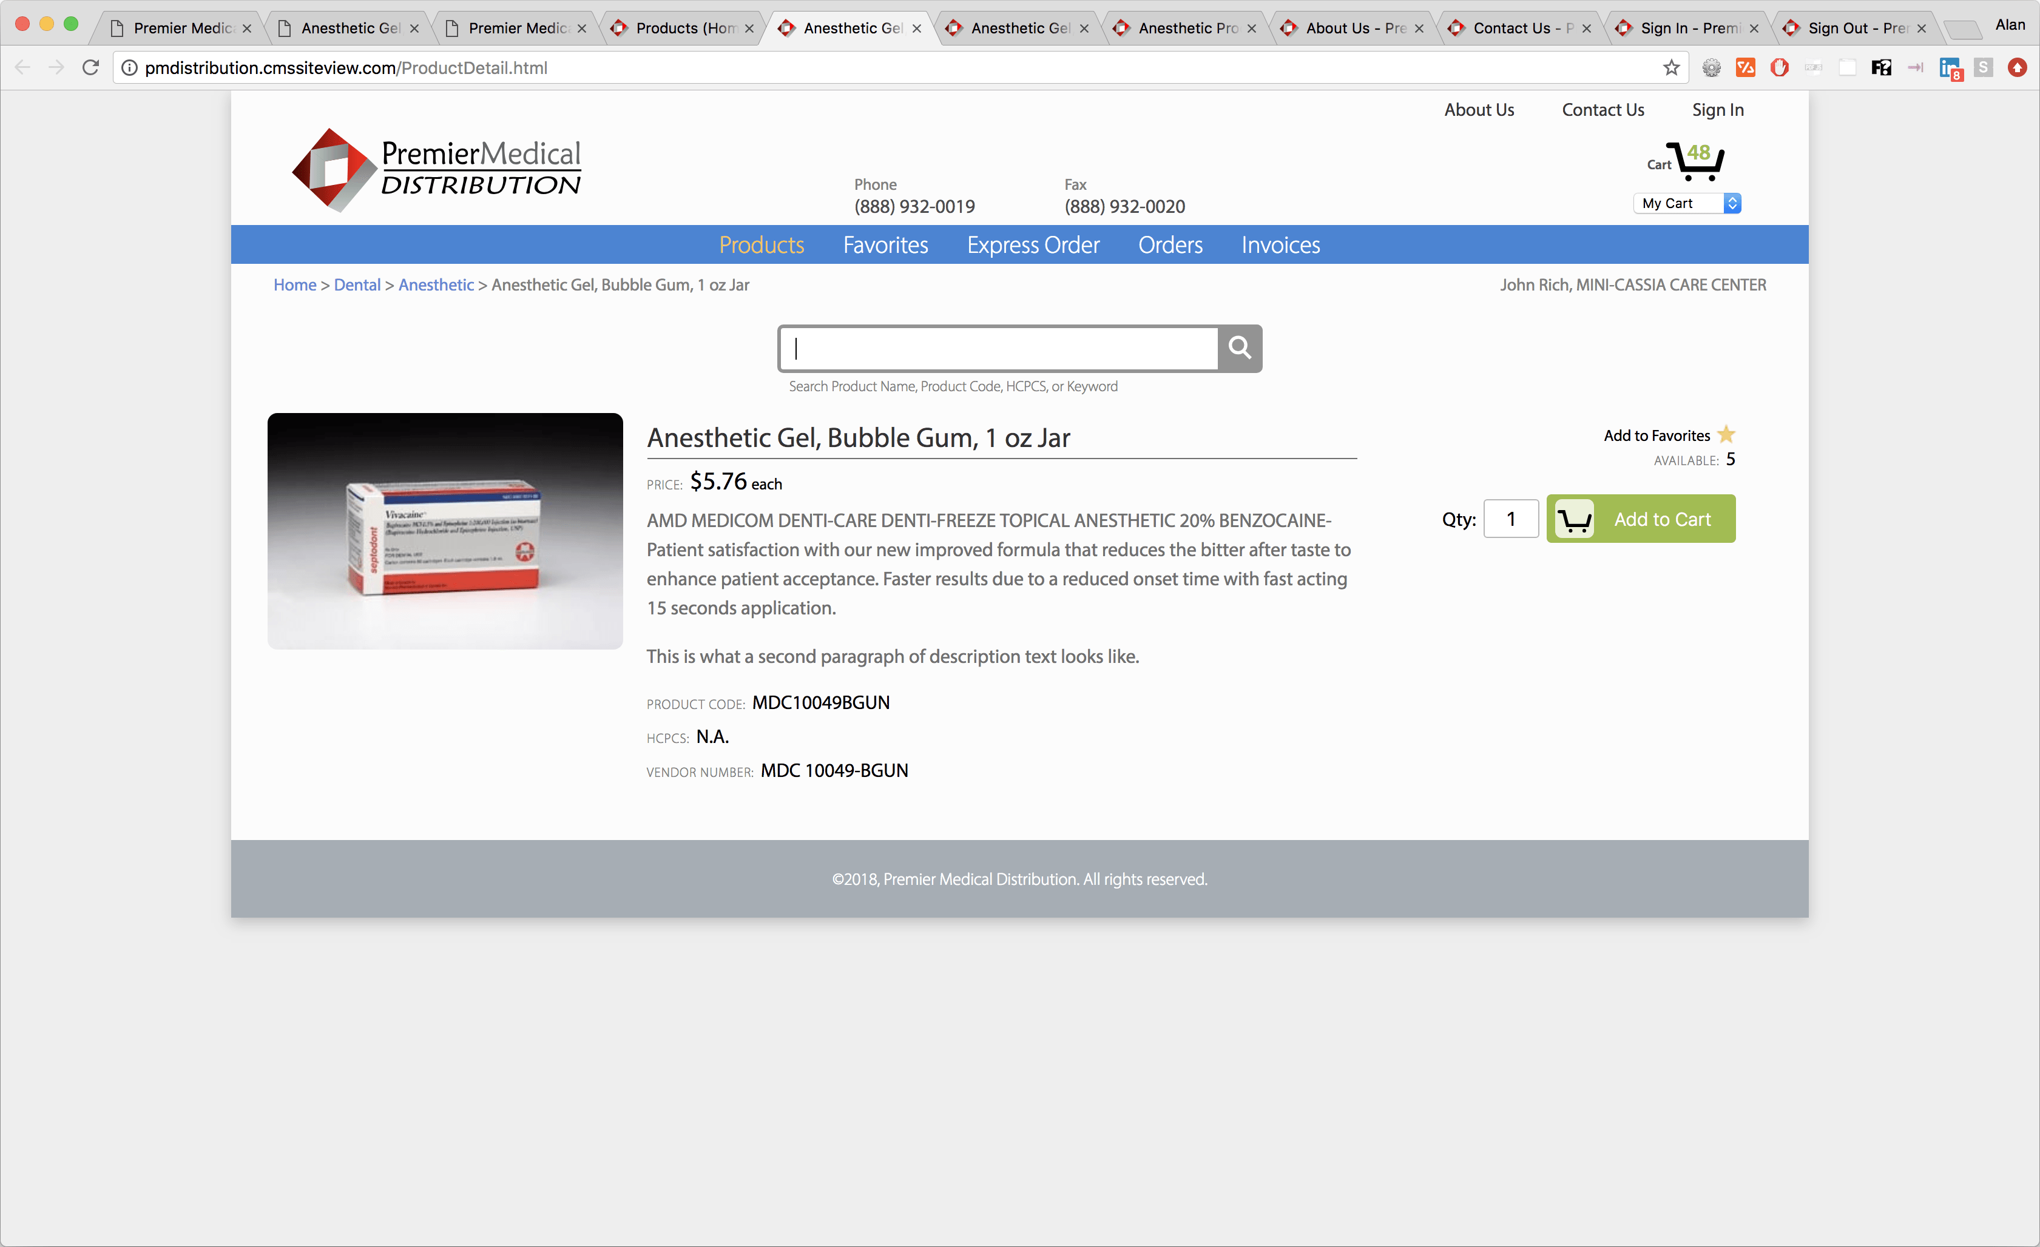Go to Home in breadcrumb
The height and width of the screenshot is (1247, 2040).
(295, 284)
